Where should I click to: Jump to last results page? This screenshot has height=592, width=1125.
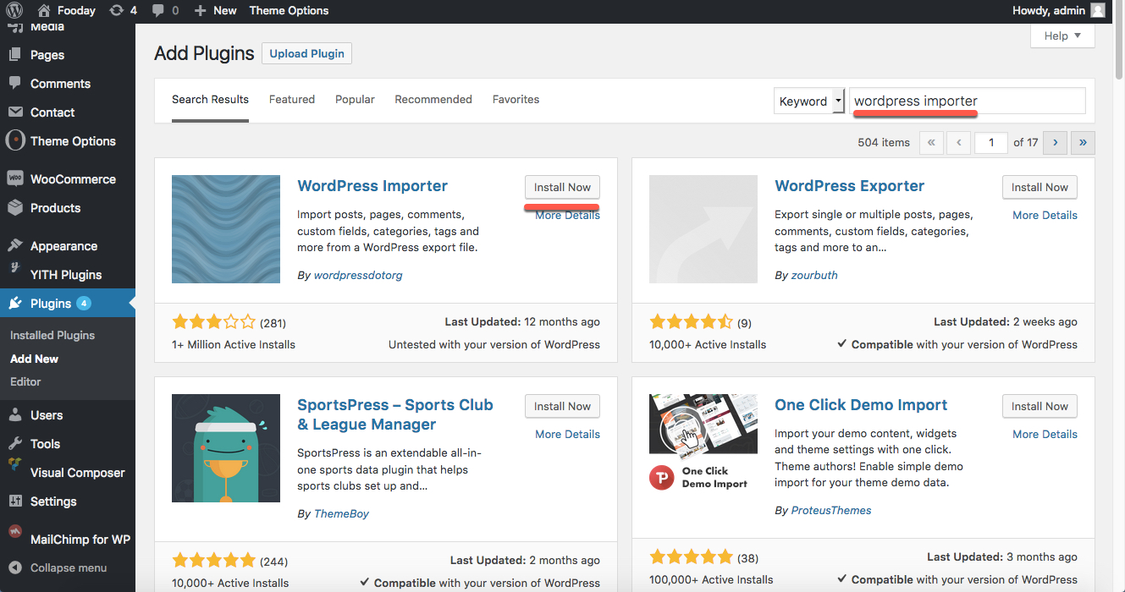1083,142
